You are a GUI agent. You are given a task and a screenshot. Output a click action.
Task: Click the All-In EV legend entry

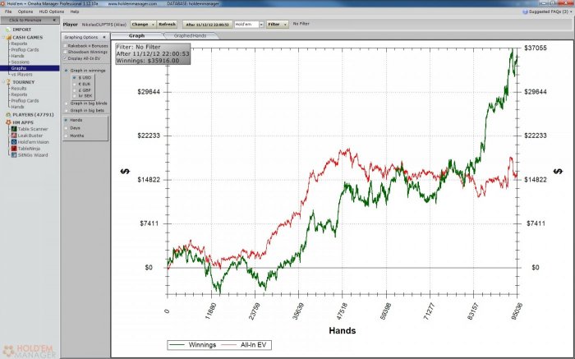point(245,345)
